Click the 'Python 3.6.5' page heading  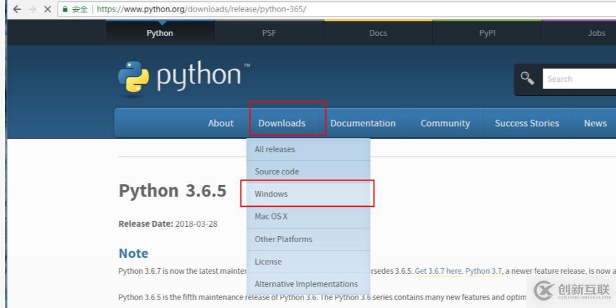[x=172, y=191]
